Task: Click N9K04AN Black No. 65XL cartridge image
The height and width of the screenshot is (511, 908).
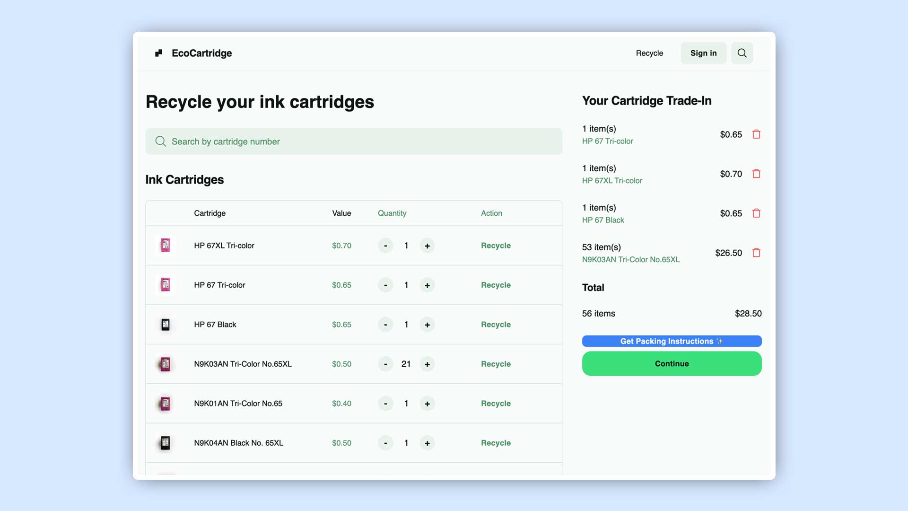Action: [166, 443]
